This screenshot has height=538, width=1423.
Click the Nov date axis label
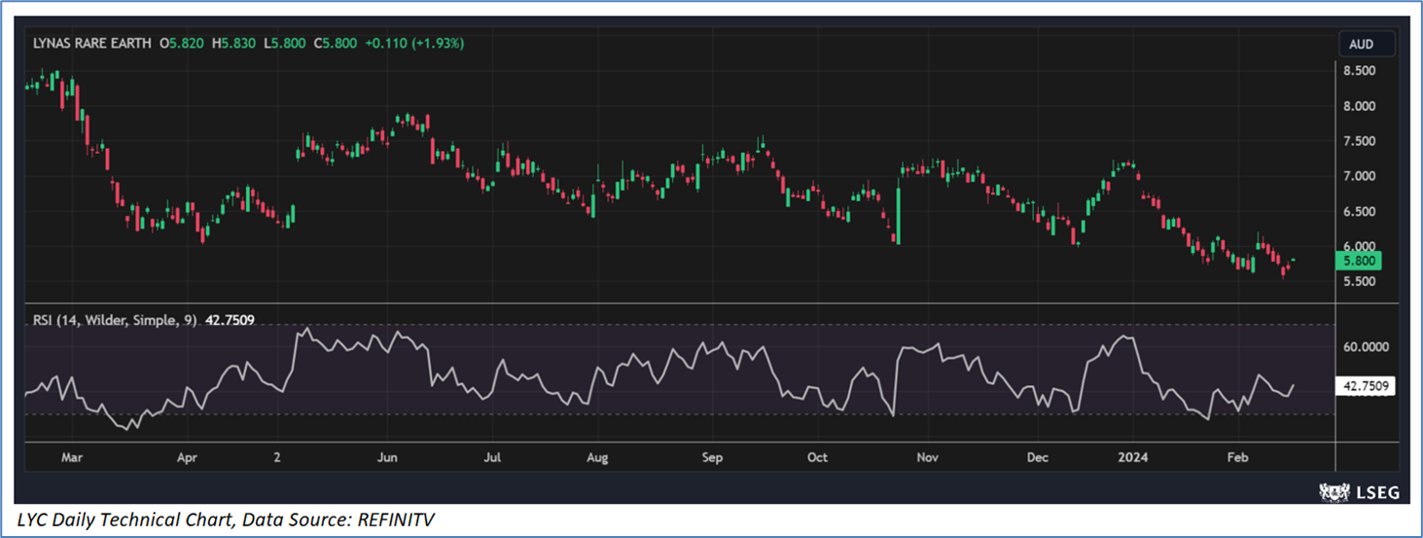[x=927, y=457]
